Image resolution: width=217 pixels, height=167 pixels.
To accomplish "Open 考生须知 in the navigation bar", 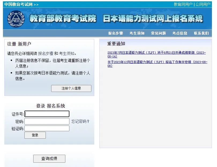I will pyautogui.click(x=137, y=33).
